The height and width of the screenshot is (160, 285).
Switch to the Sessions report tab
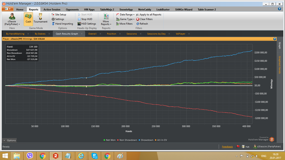[x=132, y=34]
